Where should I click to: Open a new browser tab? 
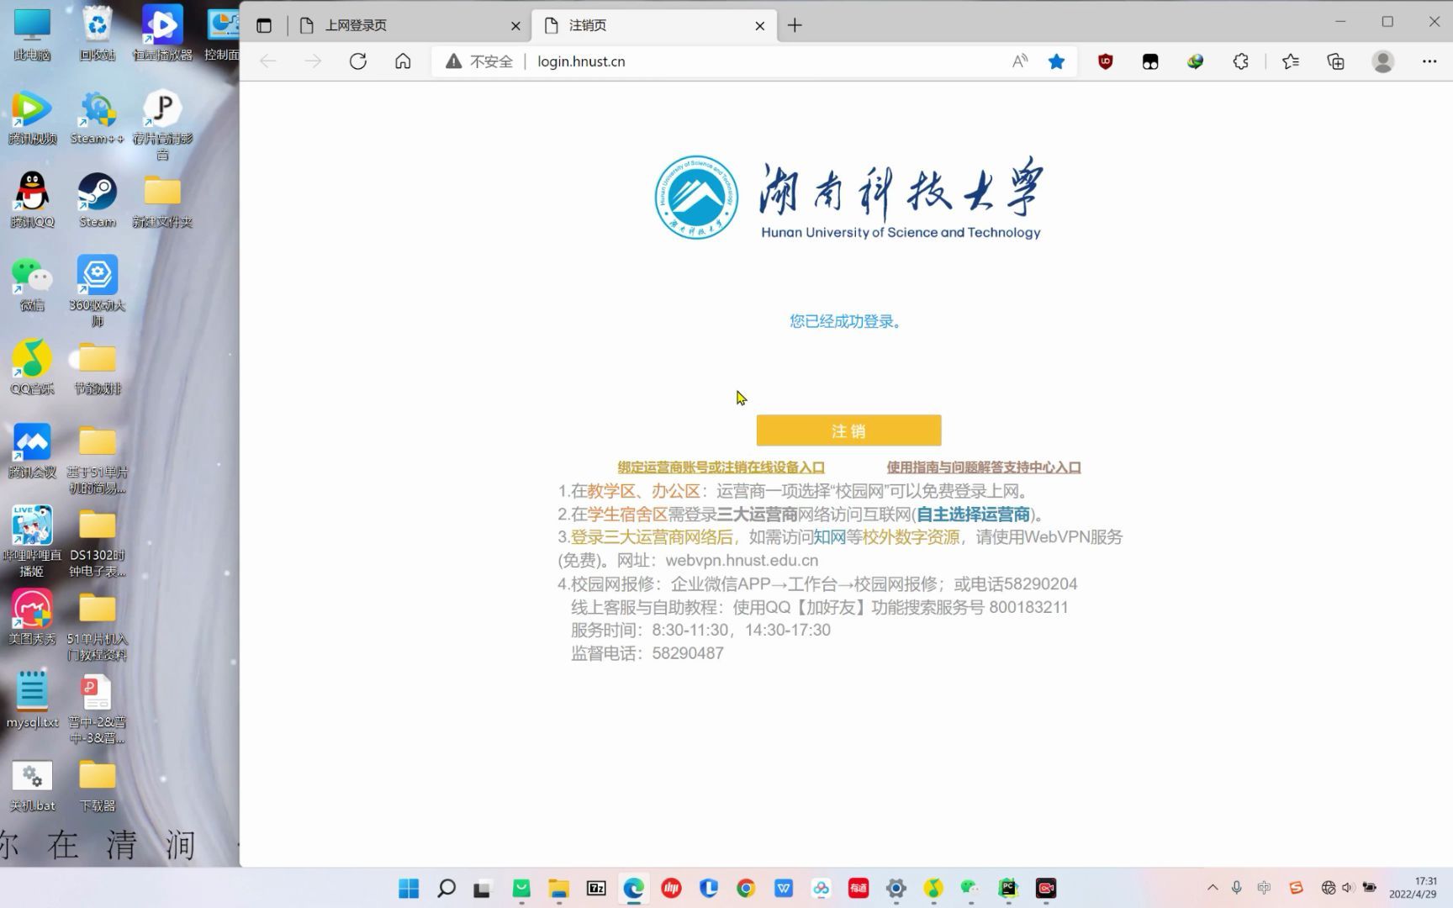pos(795,26)
